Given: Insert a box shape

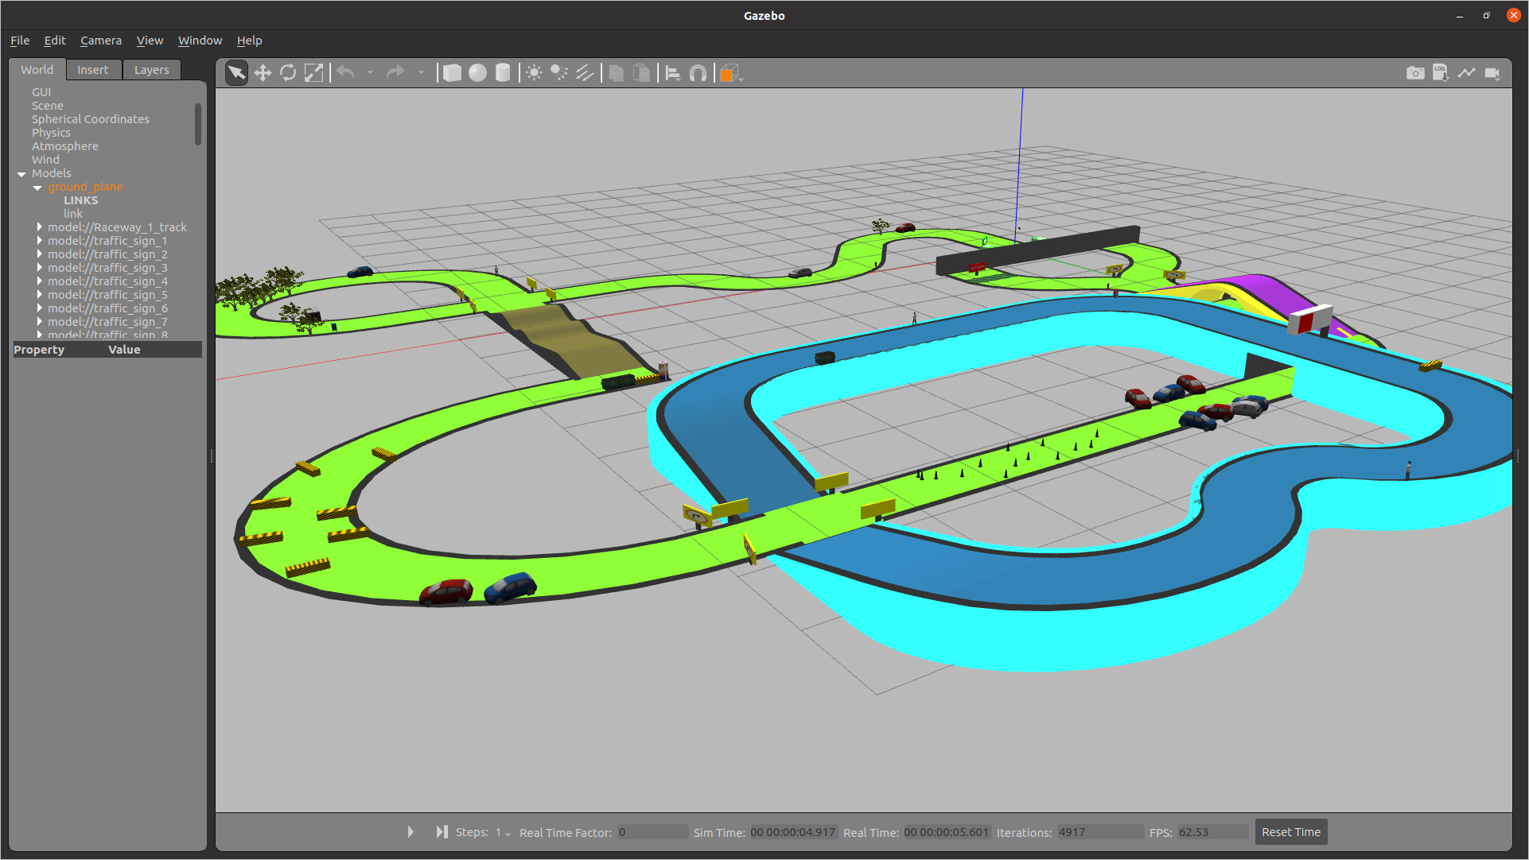Looking at the screenshot, I should tap(452, 73).
